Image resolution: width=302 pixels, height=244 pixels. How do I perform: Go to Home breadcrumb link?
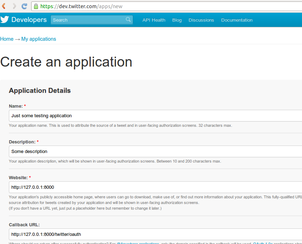pyautogui.click(x=7, y=39)
